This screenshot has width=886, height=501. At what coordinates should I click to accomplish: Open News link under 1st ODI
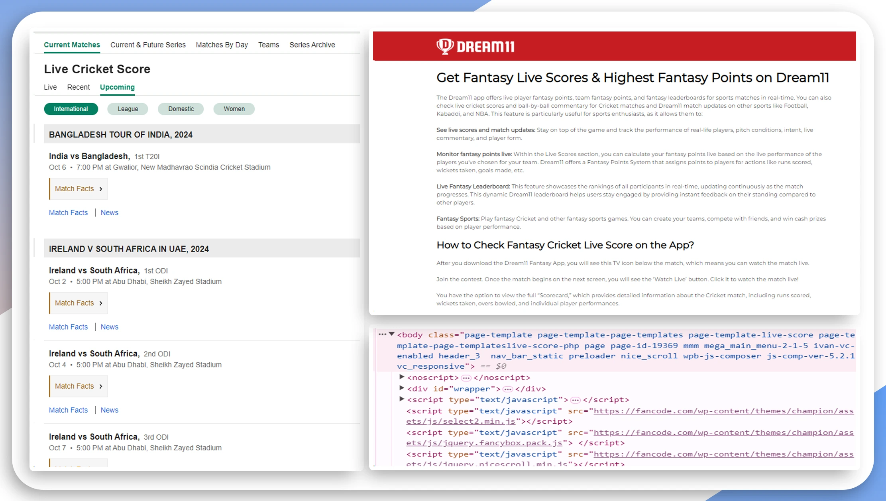pyautogui.click(x=109, y=327)
